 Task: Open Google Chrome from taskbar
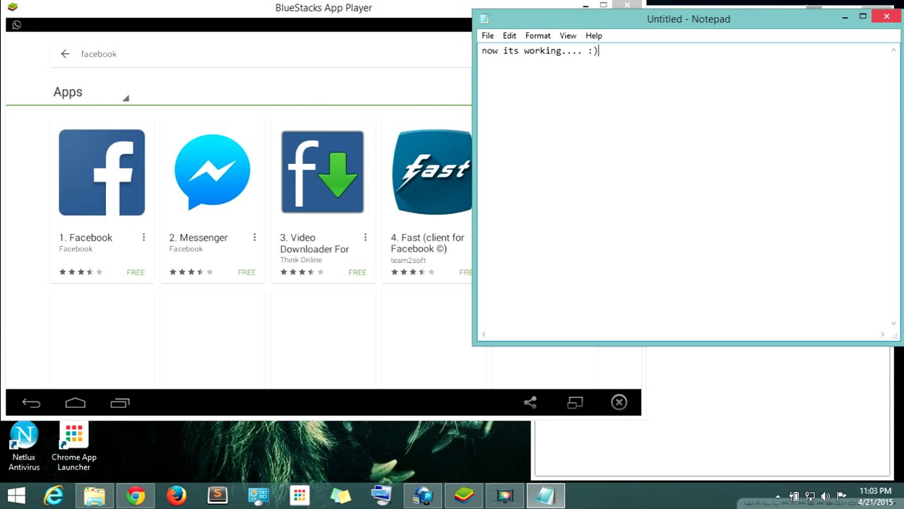pyautogui.click(x=136, y=496)
